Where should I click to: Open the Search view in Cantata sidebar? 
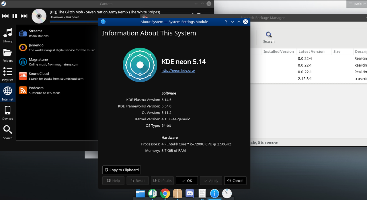(x=8, y=132)
